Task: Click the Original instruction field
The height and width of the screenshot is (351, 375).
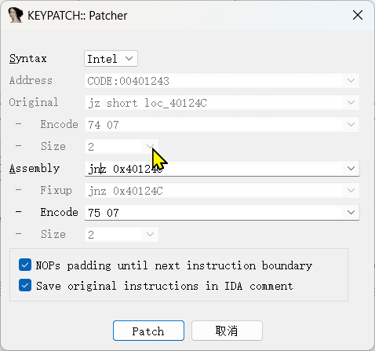Action: click(222, 103)
